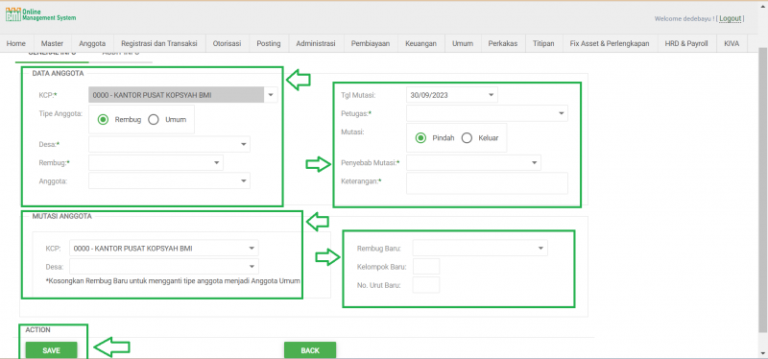The height and width of the screenshot is (359, 768).
Task: Open the Pembiayaan menu
Action: point(371,43)
